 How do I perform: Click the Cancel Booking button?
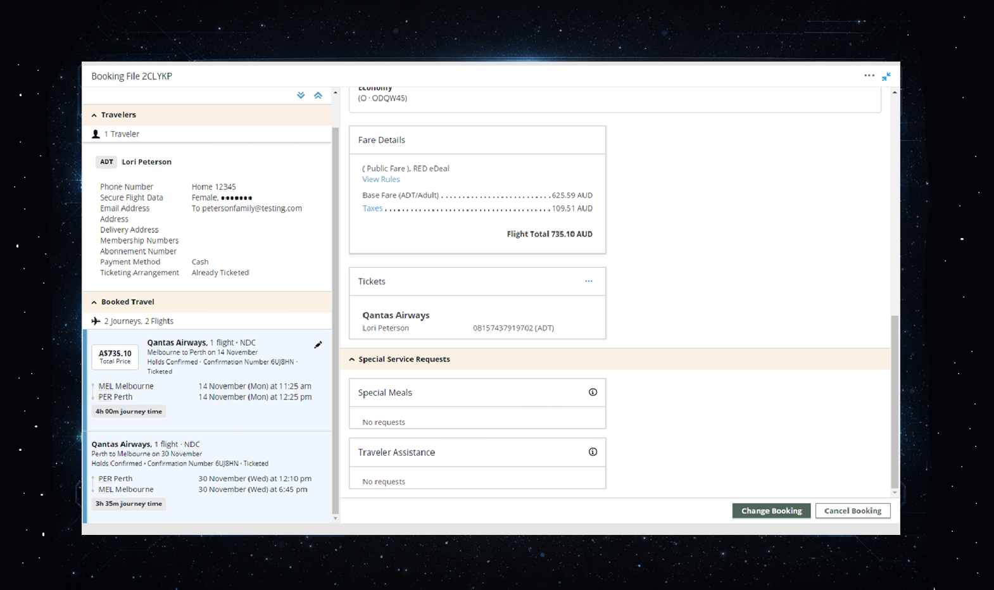[x=852, y=511]
